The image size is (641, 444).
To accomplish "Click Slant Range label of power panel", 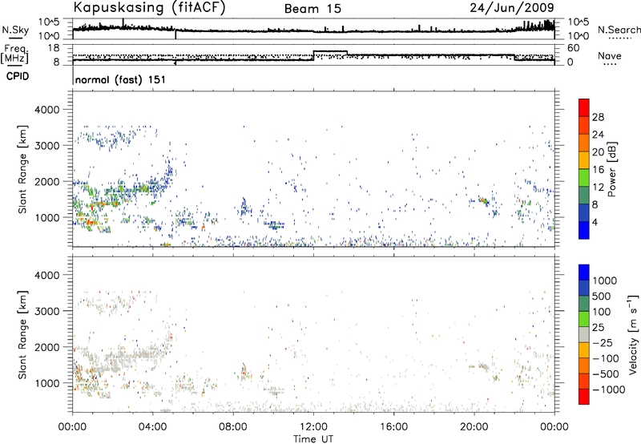I will (x=22, y=169).
